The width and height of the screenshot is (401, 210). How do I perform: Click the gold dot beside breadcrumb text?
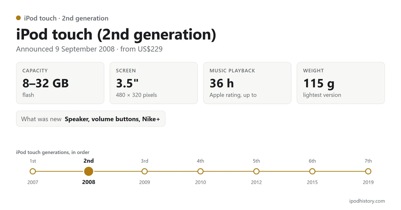(18, 18)
